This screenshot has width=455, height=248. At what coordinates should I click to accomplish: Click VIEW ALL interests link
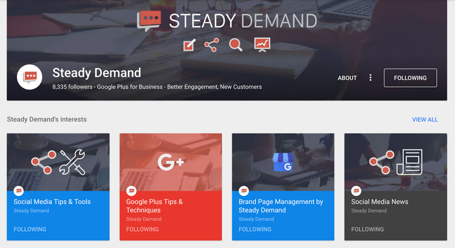point(425,120)
